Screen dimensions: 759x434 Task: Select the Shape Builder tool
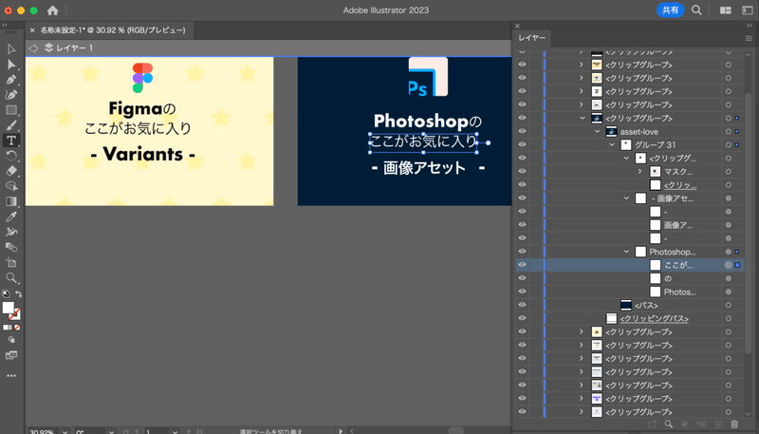pyautogui.click(x=11, y=186)
